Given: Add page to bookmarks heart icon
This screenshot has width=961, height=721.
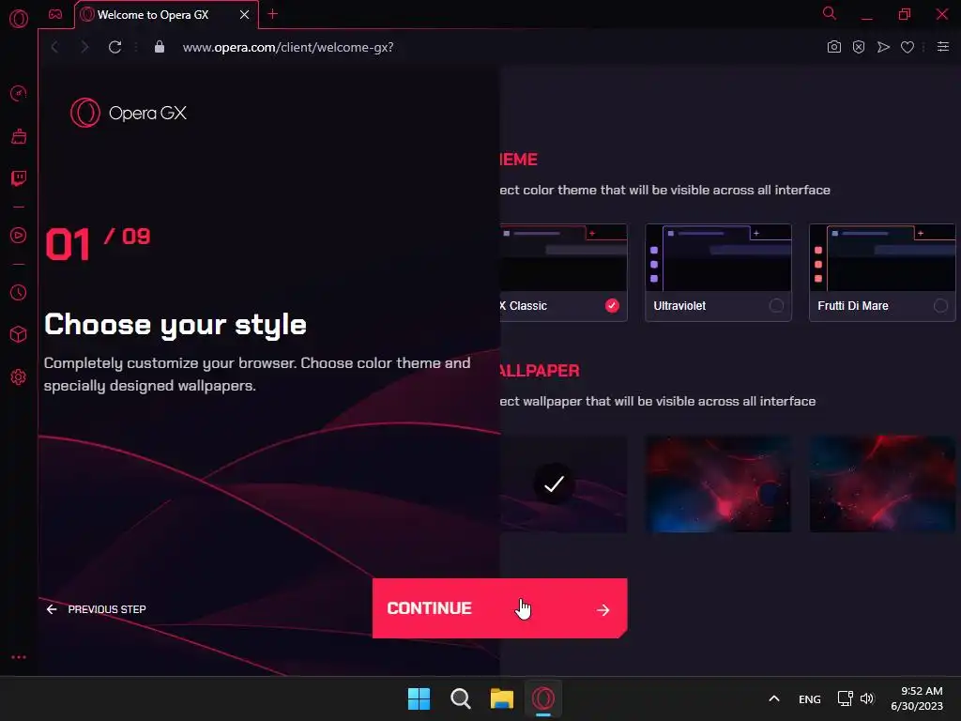Looking at the screenshot, I should (x=908, y=47).
